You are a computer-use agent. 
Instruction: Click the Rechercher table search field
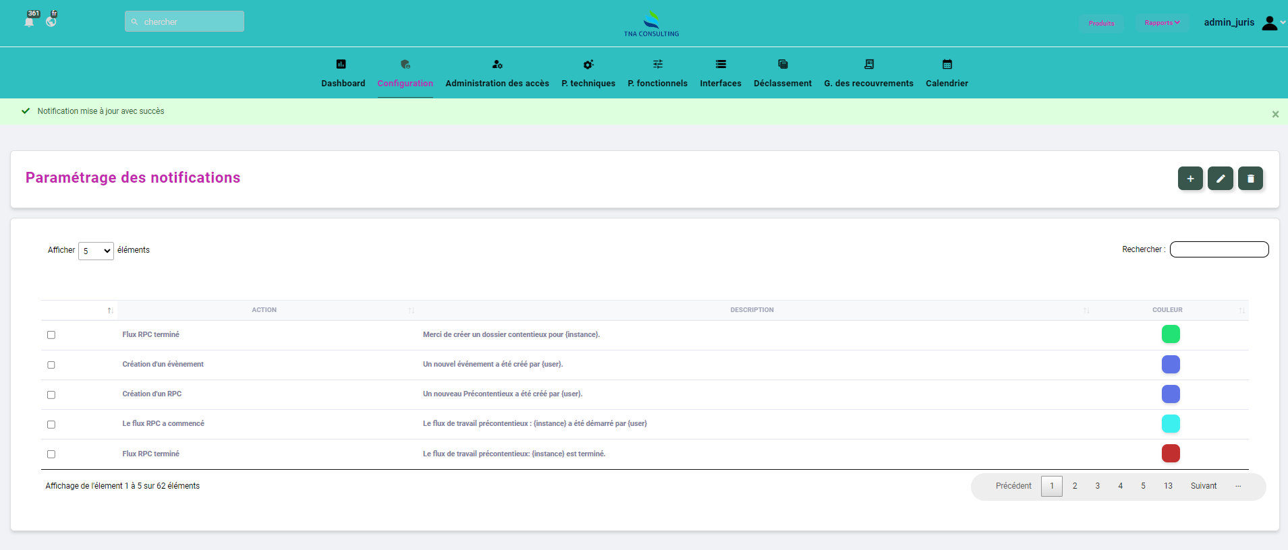tap(1219, 249)
